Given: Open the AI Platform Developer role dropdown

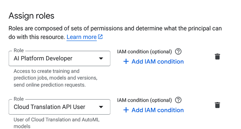Looking at the screenshot, I should (59, 59).
